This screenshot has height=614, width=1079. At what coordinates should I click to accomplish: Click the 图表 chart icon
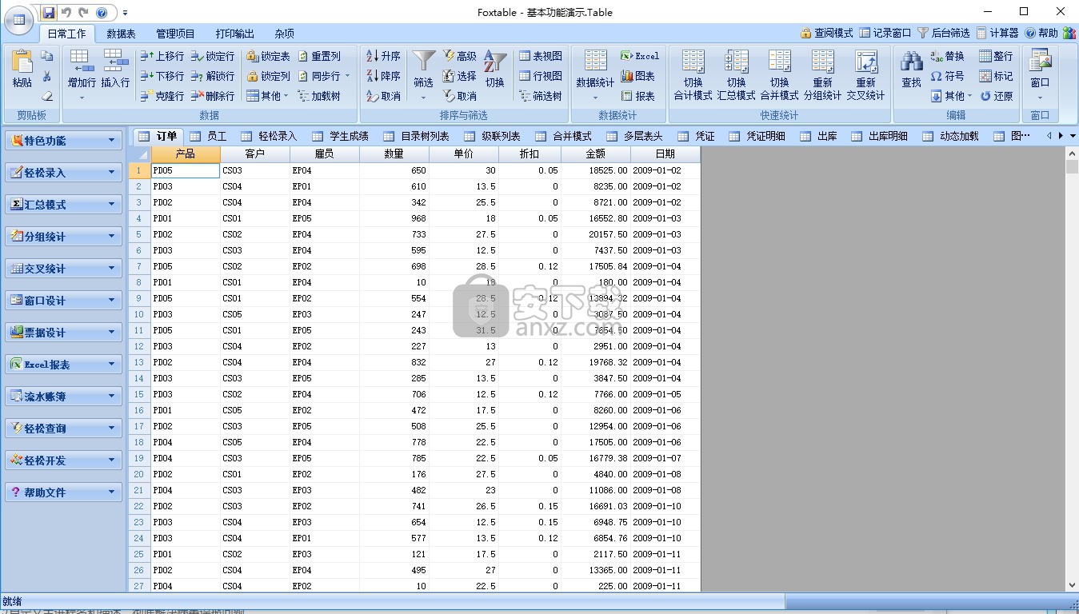637,76
